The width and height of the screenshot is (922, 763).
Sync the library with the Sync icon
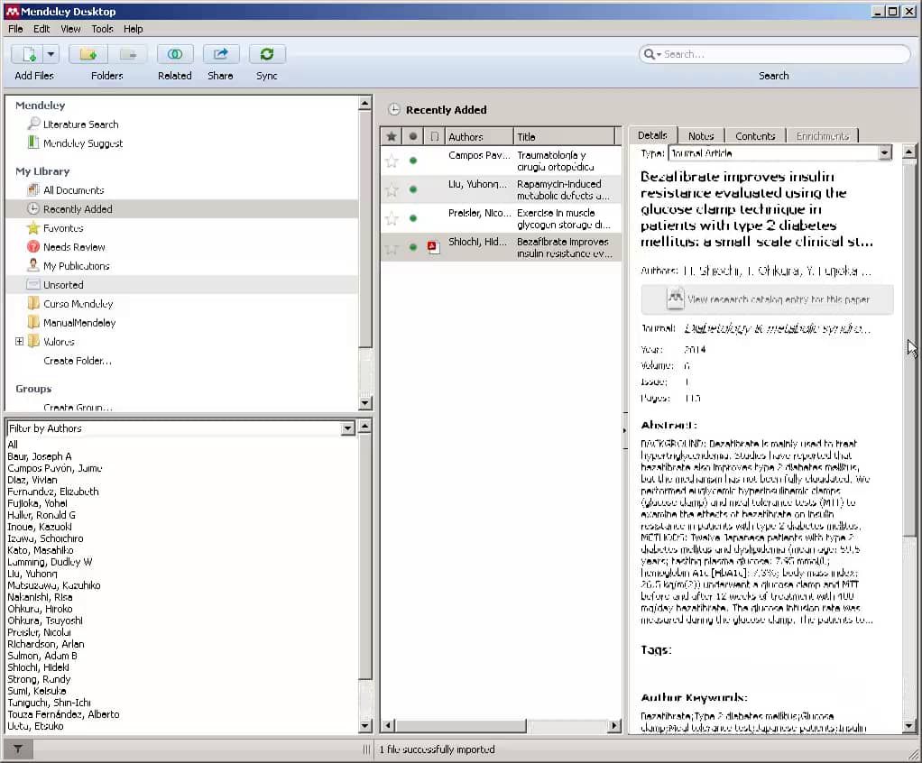[267, 55]
